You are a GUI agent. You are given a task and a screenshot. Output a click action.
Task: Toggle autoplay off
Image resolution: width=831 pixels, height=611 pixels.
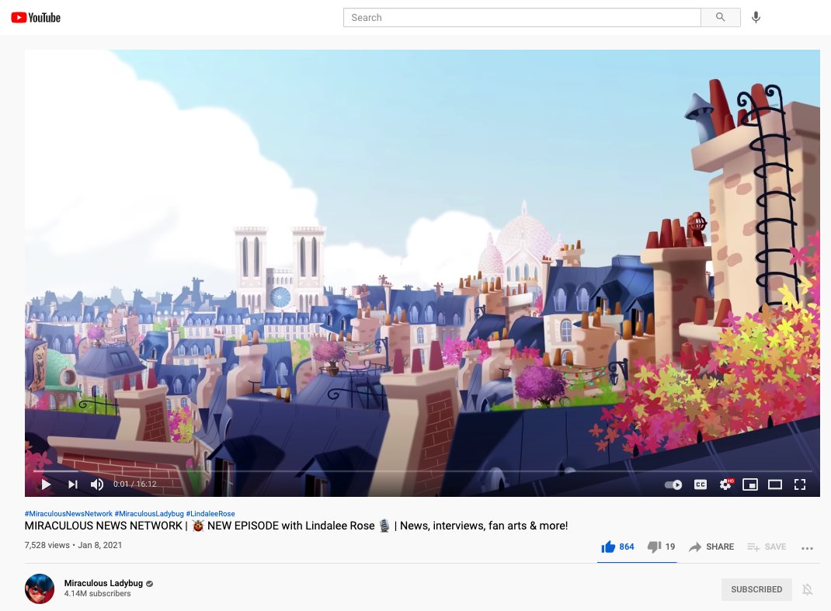click(671, 484)
